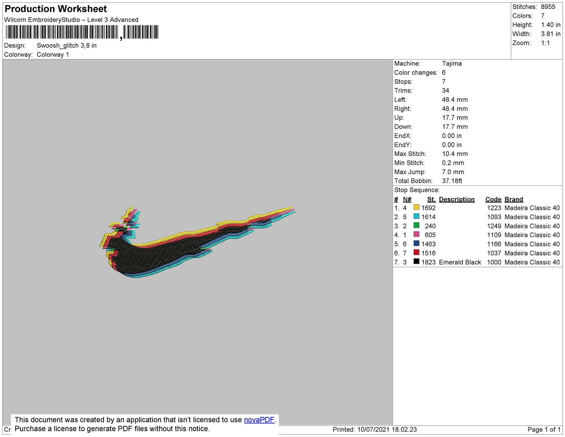Viewport: 565px width, 437px height.
Task: Click the Trims value 34
Action: (x=445, y=90)
